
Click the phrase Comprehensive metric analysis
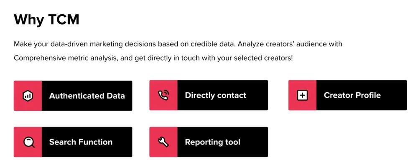tap(66, 58)
